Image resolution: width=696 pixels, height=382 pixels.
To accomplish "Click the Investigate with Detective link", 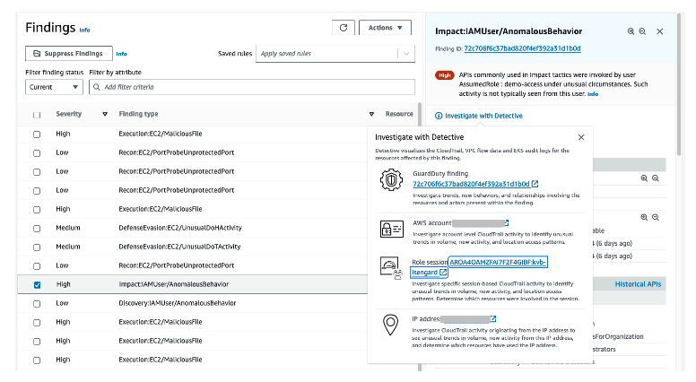I will (x=483, y=116).
